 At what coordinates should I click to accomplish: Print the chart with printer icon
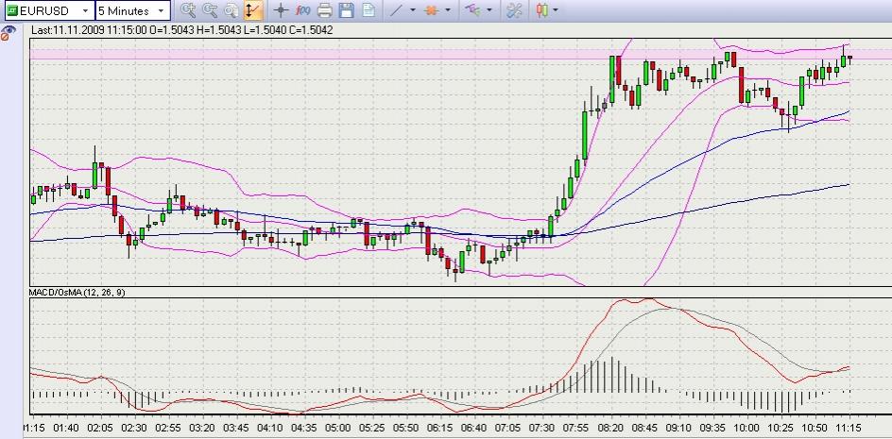pos(325,10)
